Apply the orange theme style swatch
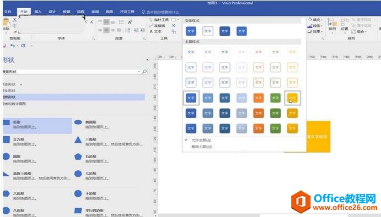The width and height of the screenshot is (381, 217). (x=258, y=98)
